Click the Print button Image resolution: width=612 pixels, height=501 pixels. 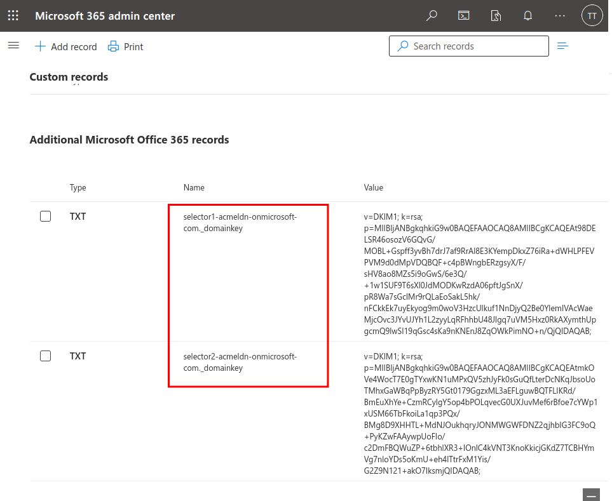pyautogui.click(x=126, y=46)
